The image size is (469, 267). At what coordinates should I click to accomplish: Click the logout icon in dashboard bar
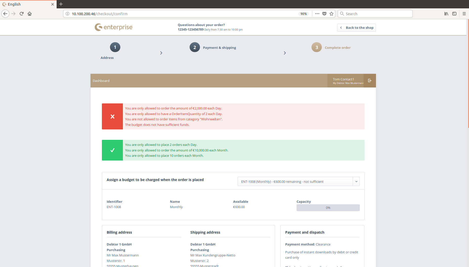(x=370, y=81)
